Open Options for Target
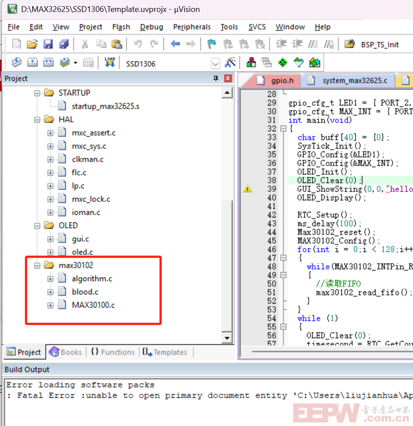 click(230, 62)
